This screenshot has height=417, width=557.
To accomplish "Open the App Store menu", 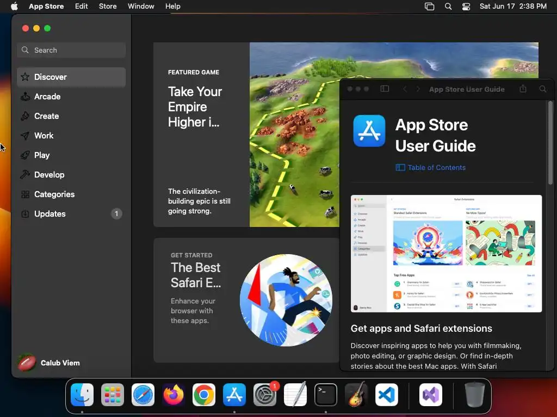I will point(46,6).
